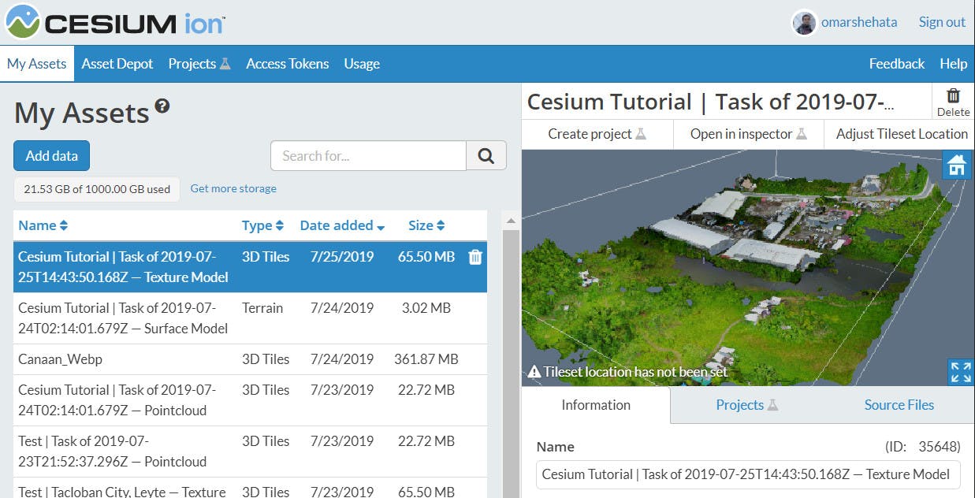Click the 3.02 MB size cell

(426, 308)
